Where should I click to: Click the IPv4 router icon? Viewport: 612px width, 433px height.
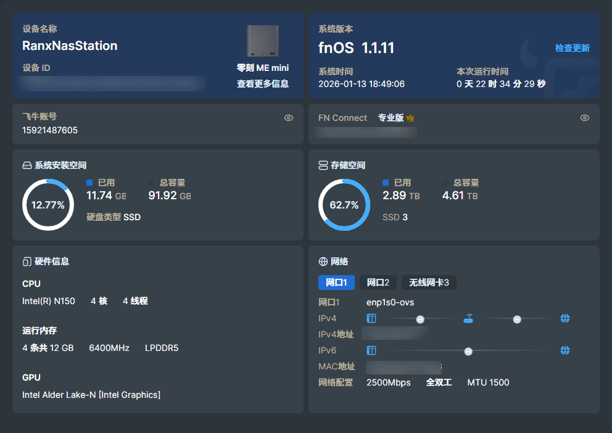point(468,319)
